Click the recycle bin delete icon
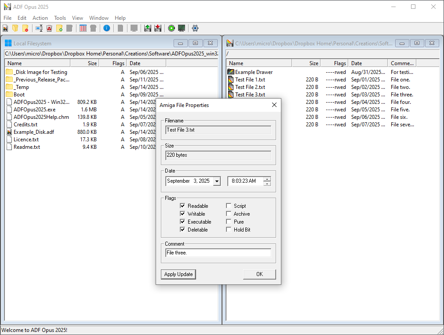 coord(49,28)
